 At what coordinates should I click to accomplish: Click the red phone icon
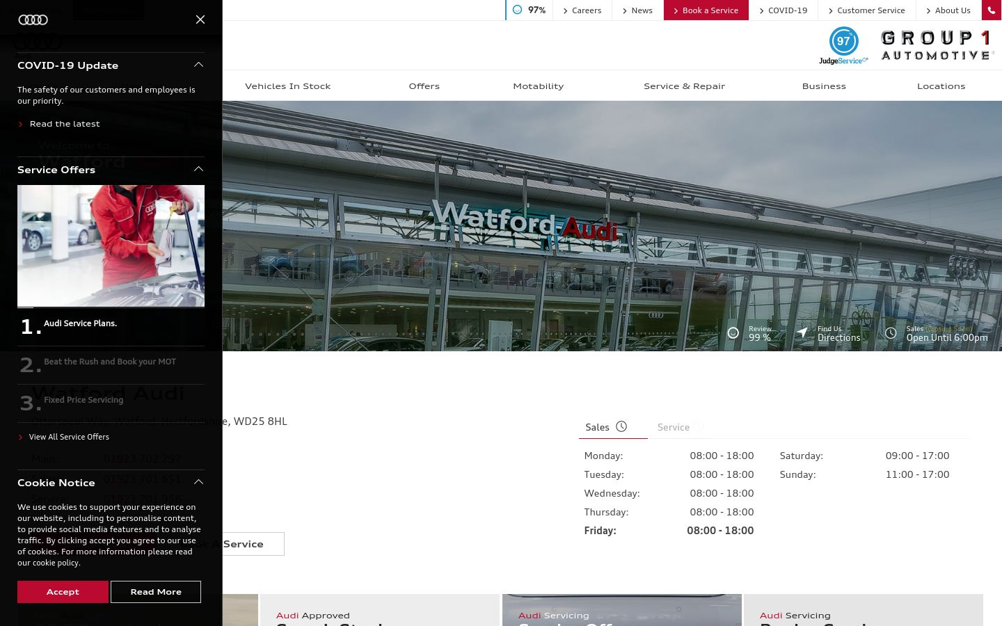(x=992, y=10)
